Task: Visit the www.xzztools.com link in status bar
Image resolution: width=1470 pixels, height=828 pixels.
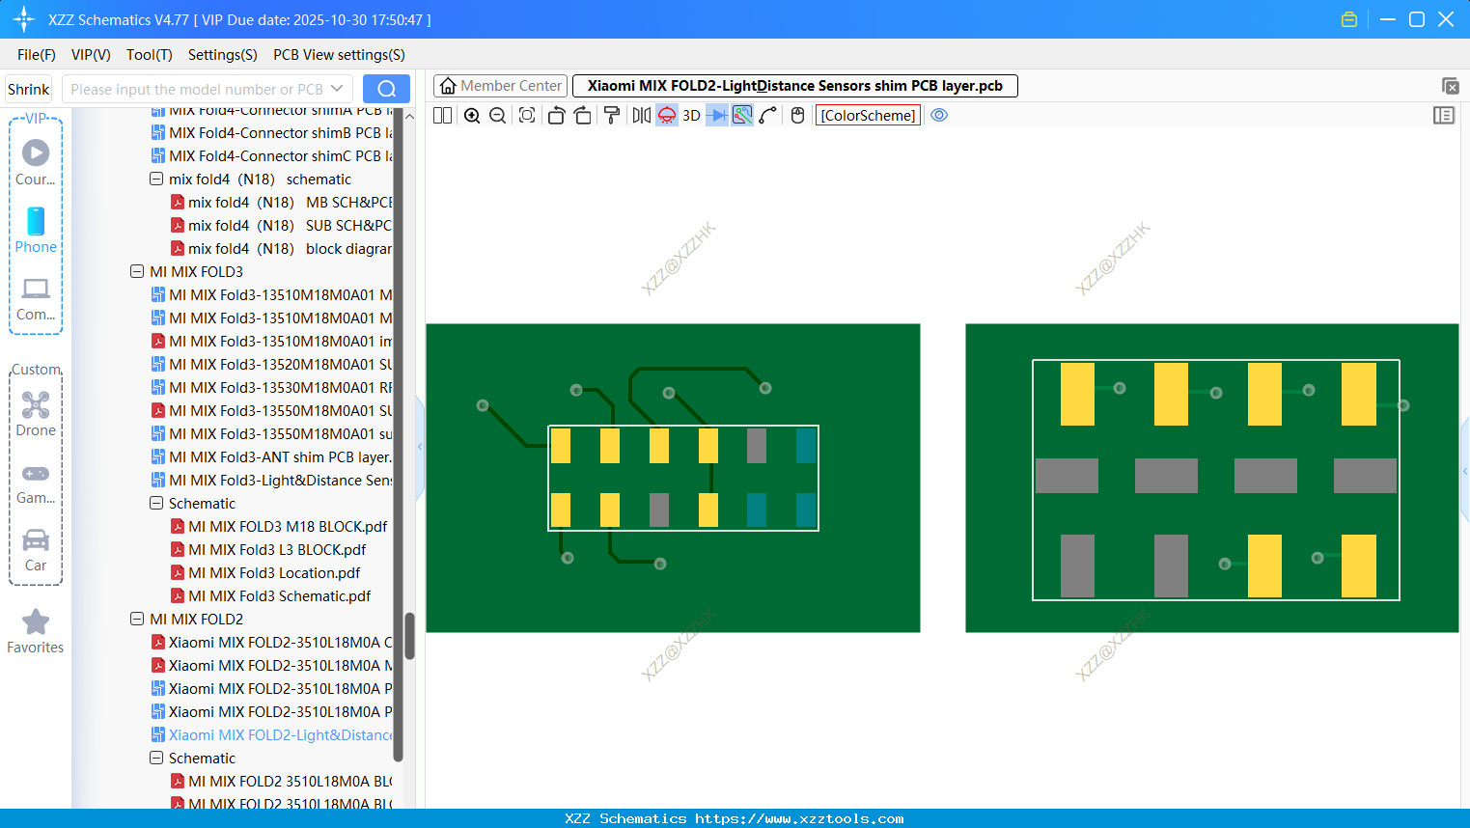Action: [799, 818]
